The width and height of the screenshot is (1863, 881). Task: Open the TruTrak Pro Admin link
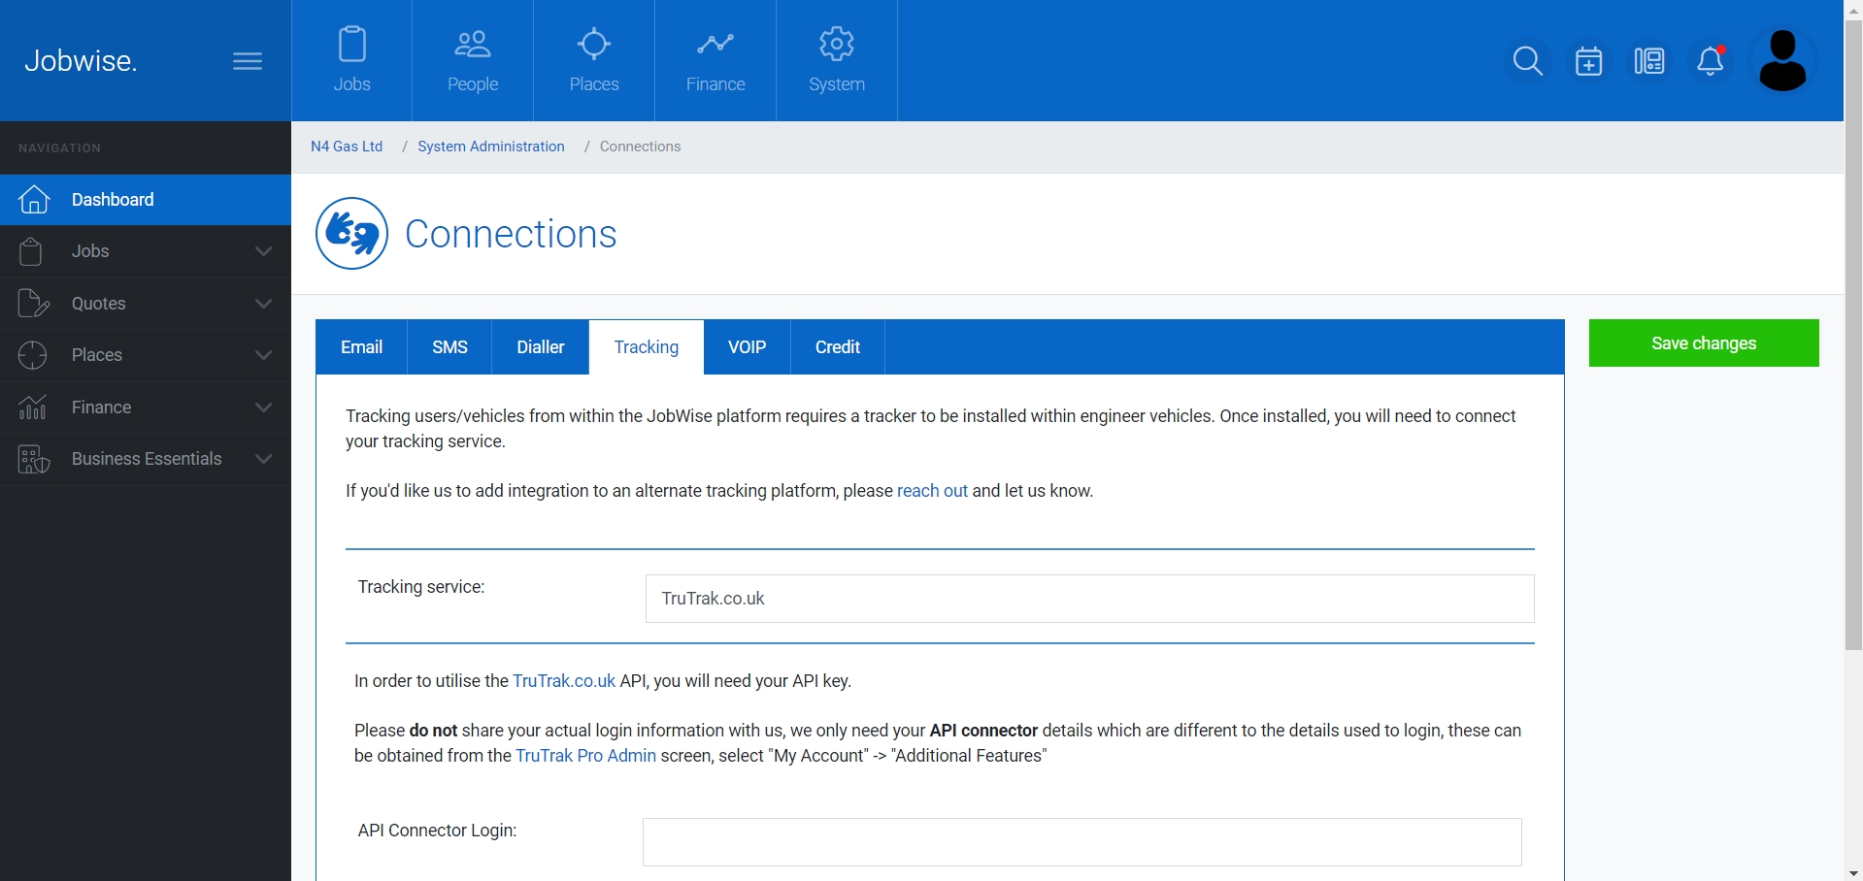(x=585, y=756)
